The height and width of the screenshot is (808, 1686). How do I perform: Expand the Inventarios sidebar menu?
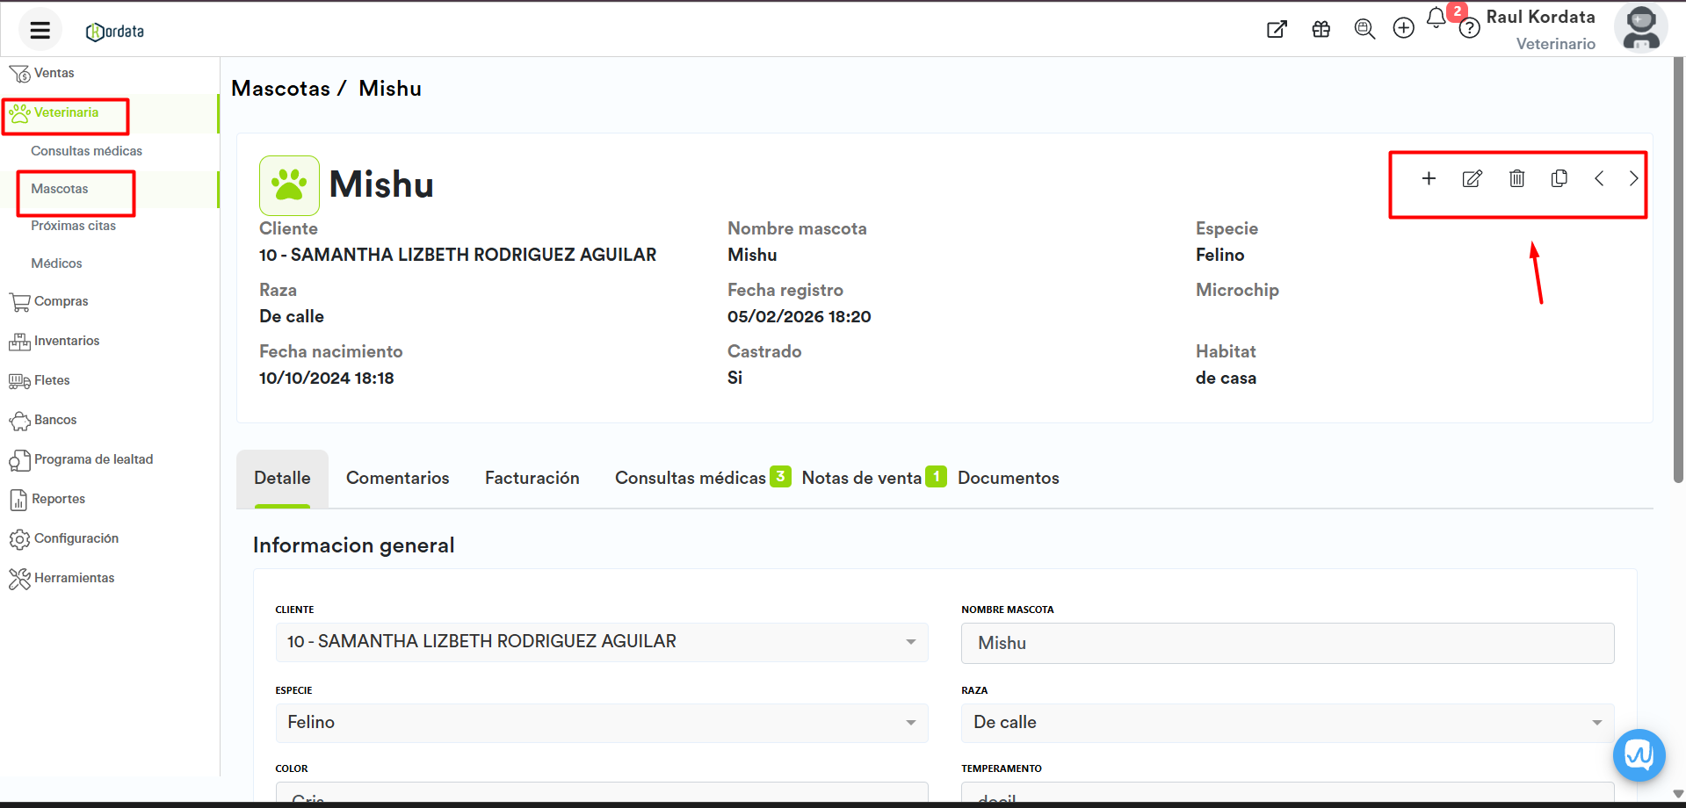coord(67,341)
